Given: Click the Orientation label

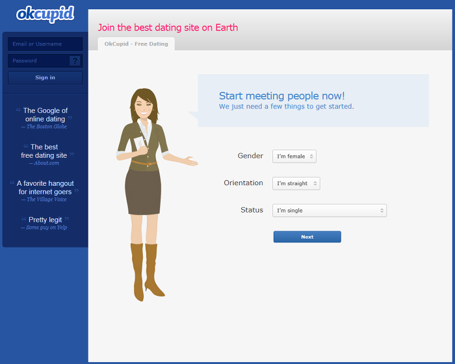Looking at the screenshot, I should click(x=244, y=183).
